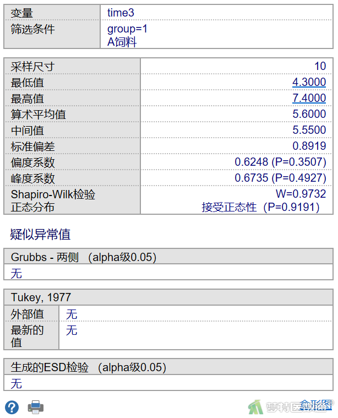Click the skewness result 0.6248 (P=0.3507)
The image size is (338, 418).
coord(280,162)
